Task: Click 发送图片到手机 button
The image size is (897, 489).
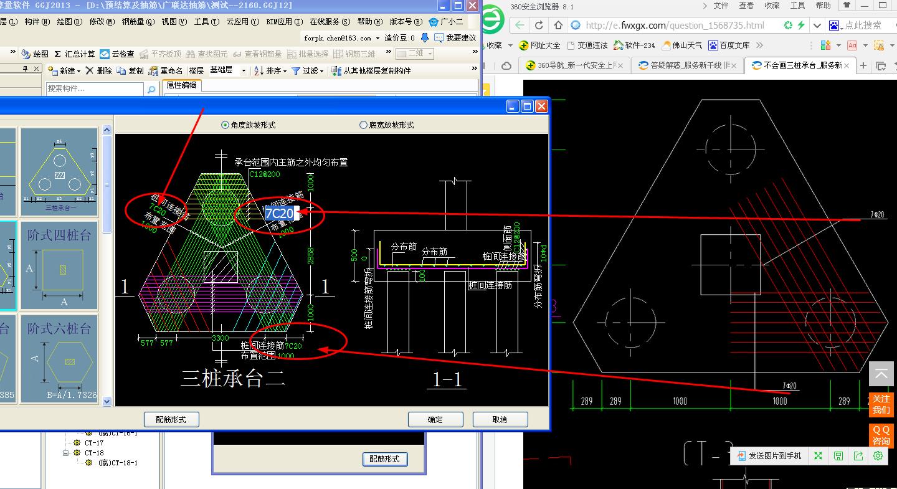Action: click(769, 456)
